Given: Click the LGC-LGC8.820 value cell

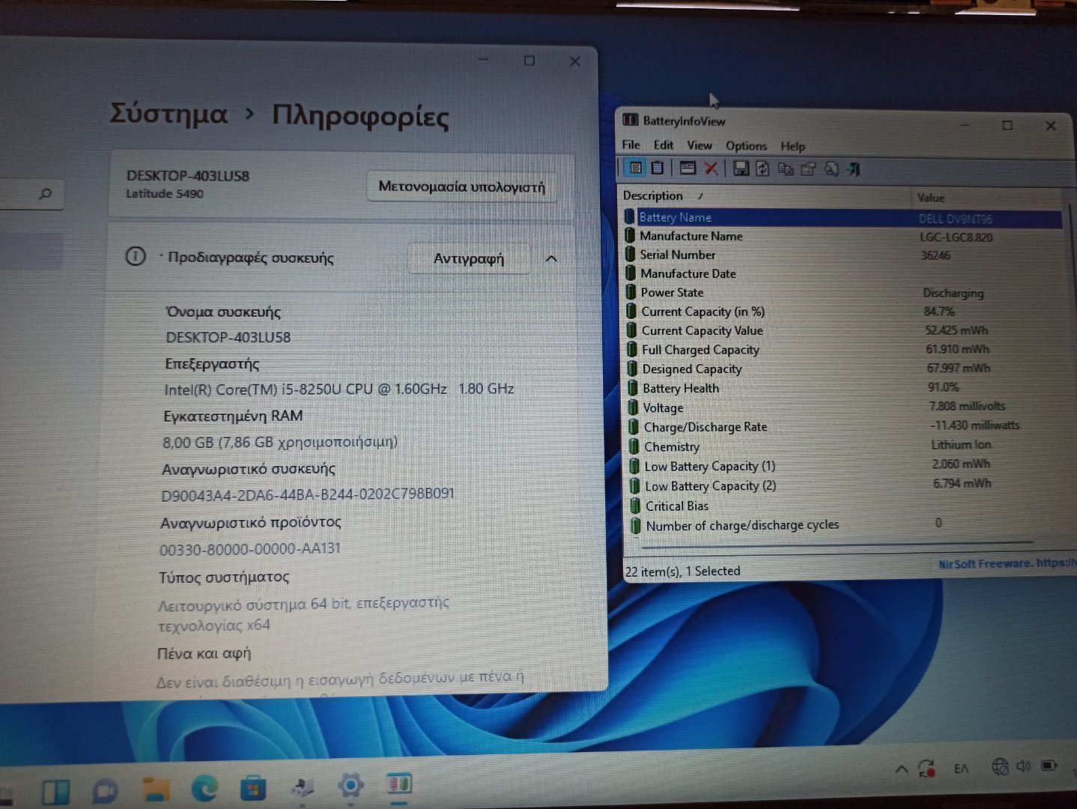Looking at the screenshot, I should pos(956,237).
